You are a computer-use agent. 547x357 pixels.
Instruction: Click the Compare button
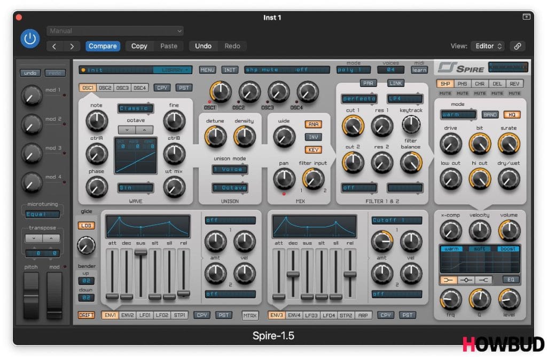(103, 46)
